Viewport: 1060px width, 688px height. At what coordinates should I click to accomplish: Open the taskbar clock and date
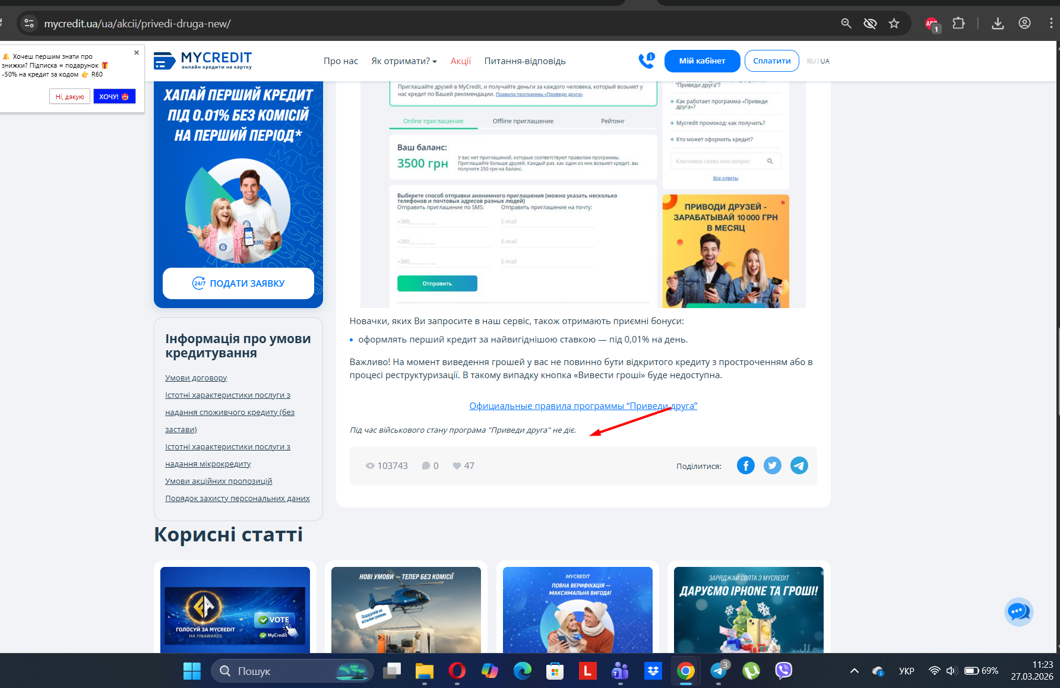(x=1032, y=671)
